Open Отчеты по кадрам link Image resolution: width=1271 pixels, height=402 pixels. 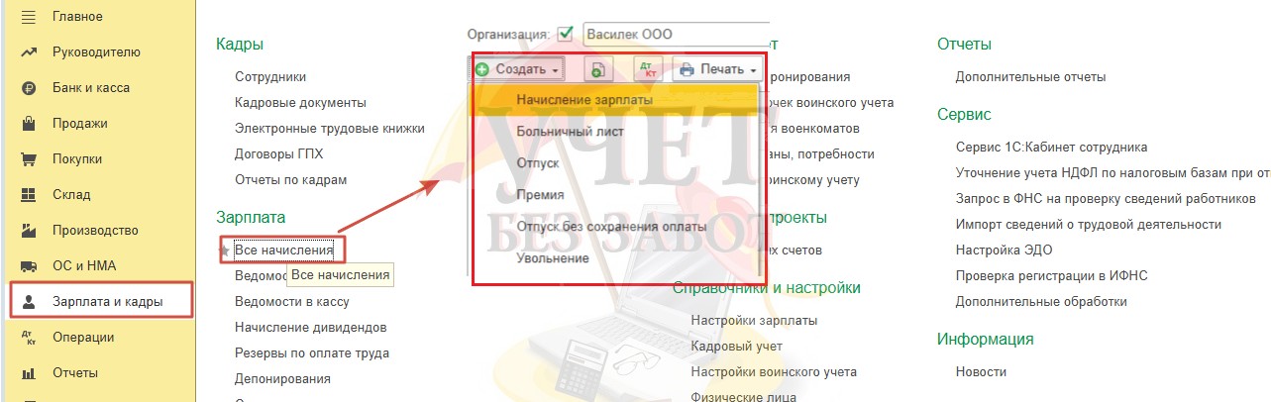tap(290, 179)
